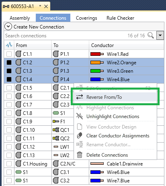
Task: Select the Wire7.Blue conductor cell
Action: click(x=127, y=180)
